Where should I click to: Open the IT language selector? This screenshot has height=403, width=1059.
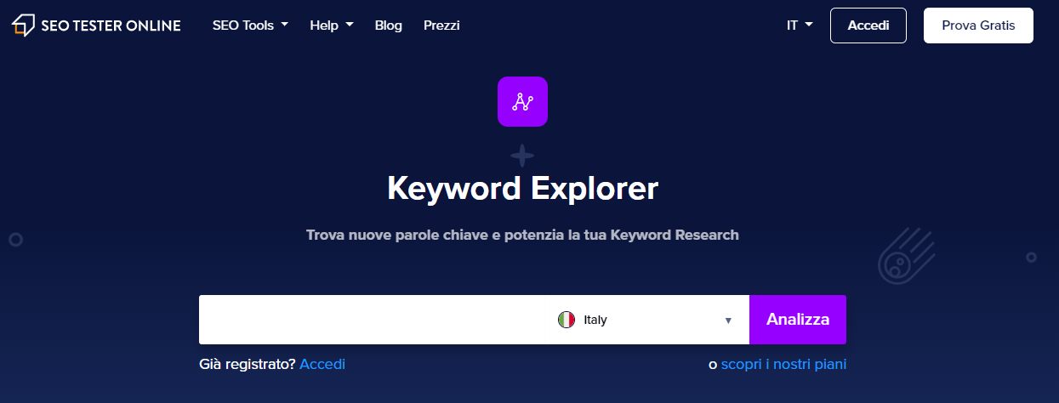800,26
